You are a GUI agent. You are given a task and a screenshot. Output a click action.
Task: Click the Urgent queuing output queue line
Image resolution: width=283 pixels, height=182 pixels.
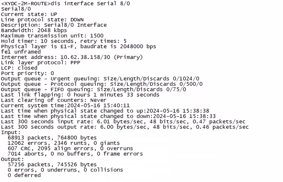100,78
